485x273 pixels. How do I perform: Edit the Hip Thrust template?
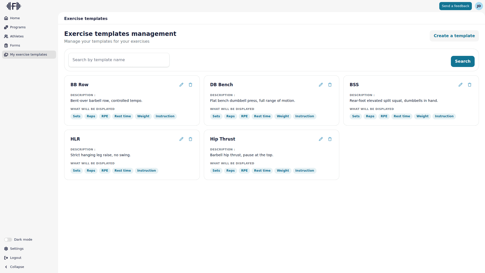[x=321, y=139]
